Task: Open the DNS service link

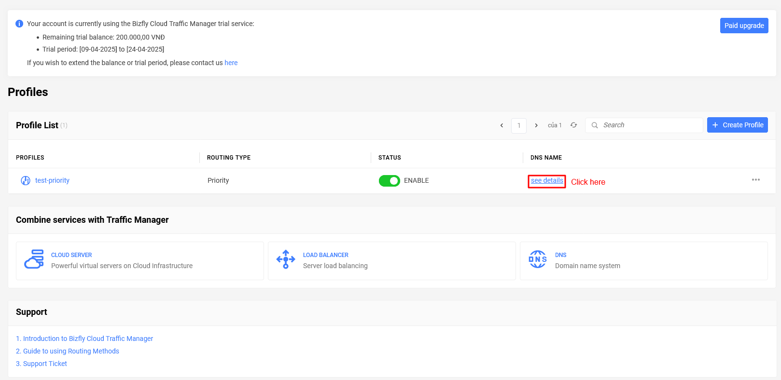Action: point(561,255)
